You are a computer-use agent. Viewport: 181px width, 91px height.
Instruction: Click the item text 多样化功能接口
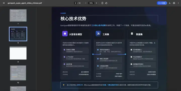[x=105, y=50]
